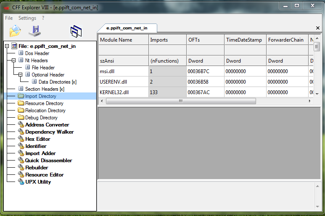Click the Open file toolbar icon
This screenshot has width=325, height=216.
pos(15,31)
